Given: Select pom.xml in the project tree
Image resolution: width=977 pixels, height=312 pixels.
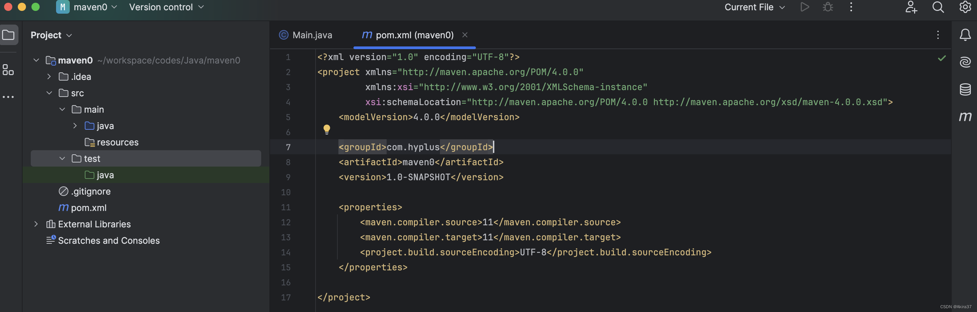Looking at the screenshot, I should tap(83, 208).
